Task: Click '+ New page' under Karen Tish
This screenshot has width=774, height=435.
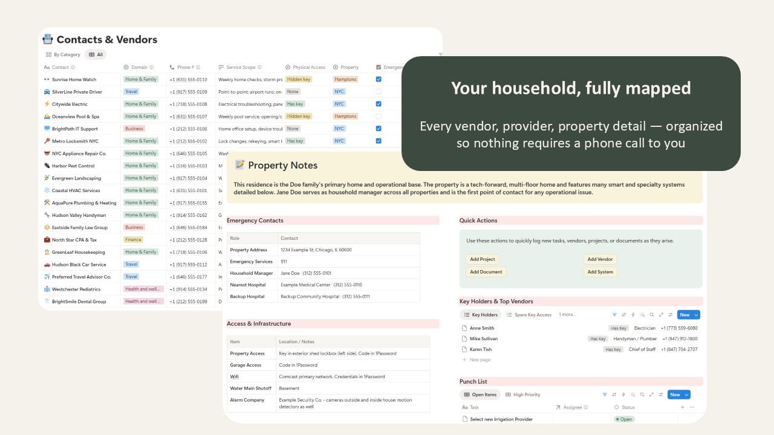Action: (476, 359)
